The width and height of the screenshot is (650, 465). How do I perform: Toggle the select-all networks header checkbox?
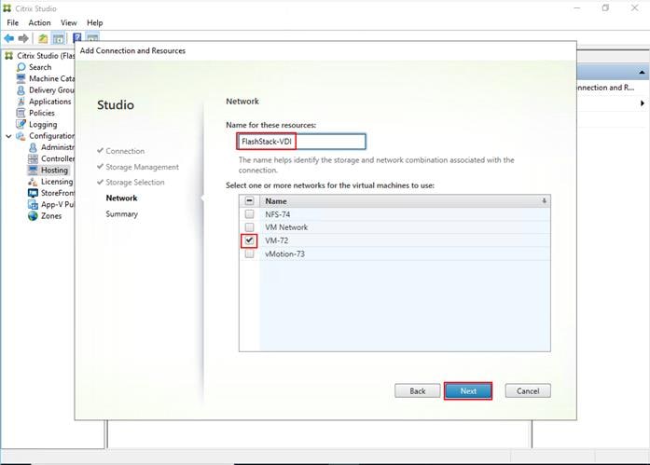coord(249,201)
